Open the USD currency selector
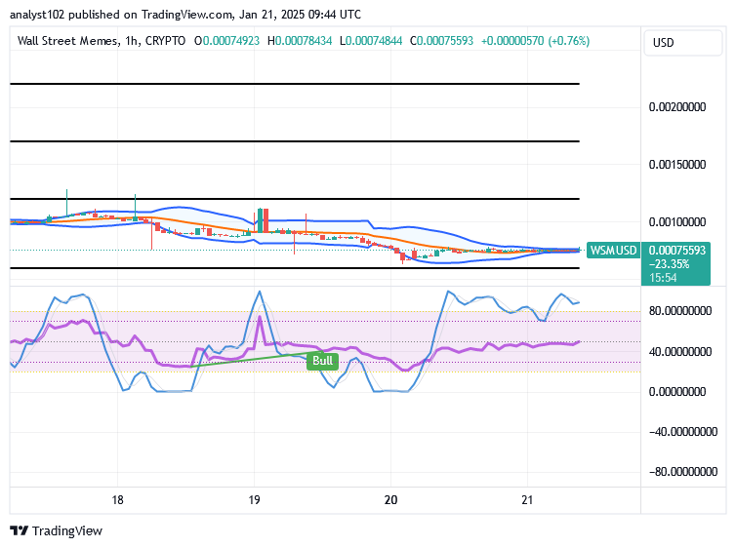The height and width of the screenshot is (548, 736). click(683, 43)
